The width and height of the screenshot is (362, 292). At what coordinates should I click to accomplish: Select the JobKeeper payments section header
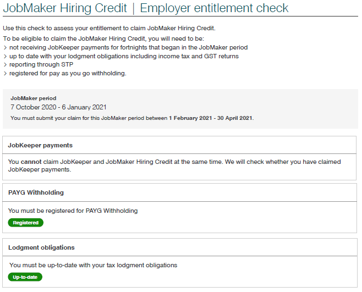tap(41, 145)
